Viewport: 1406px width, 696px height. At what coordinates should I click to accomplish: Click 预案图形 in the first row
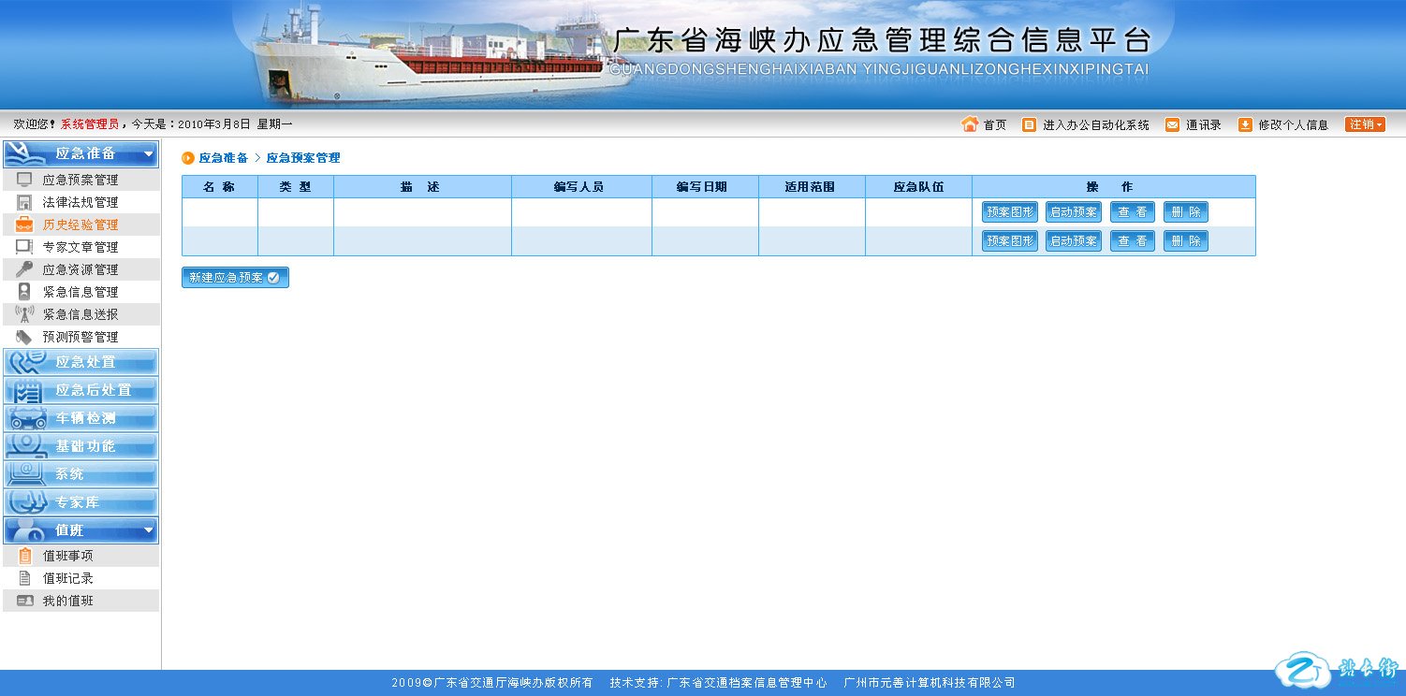coord(1009,212)
